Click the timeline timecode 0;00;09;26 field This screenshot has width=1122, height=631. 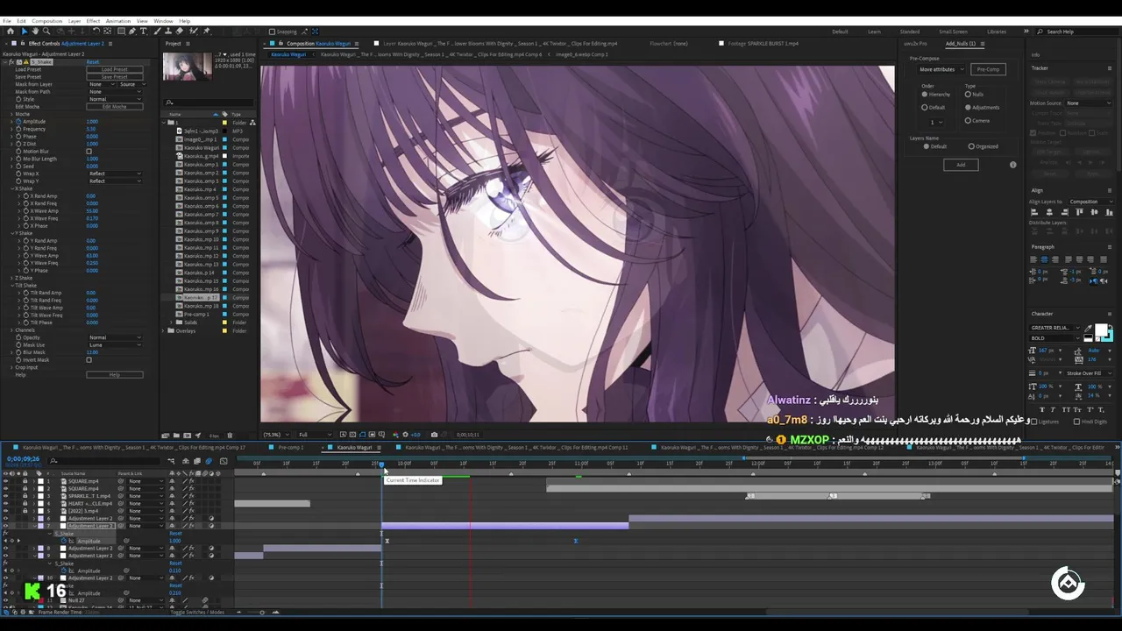point(23,458)
